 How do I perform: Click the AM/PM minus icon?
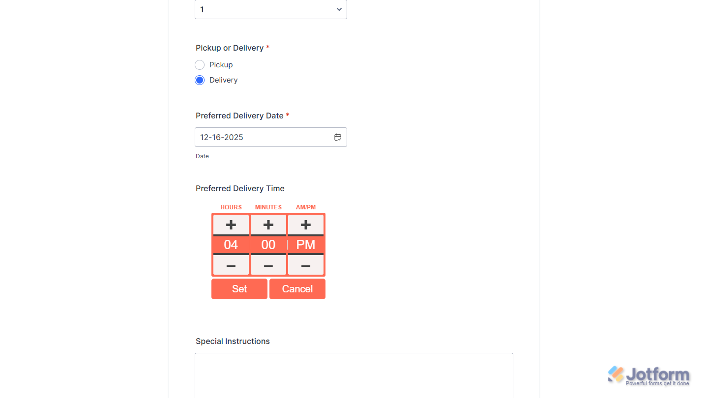click(305, 265)
